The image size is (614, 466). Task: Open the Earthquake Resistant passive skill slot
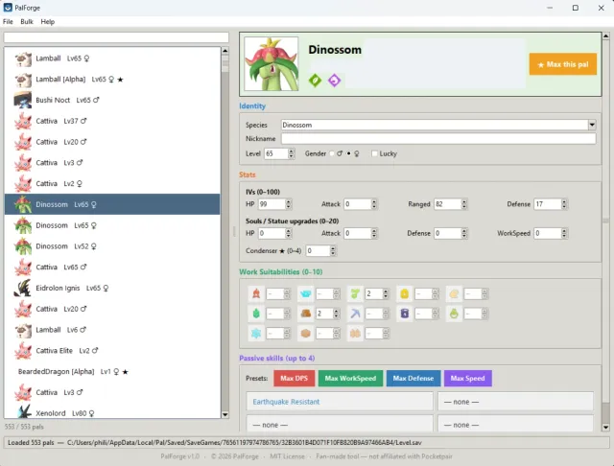click(x=340, y=402)
